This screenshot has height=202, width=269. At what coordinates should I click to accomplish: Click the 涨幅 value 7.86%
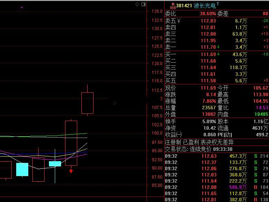(209, 101)
